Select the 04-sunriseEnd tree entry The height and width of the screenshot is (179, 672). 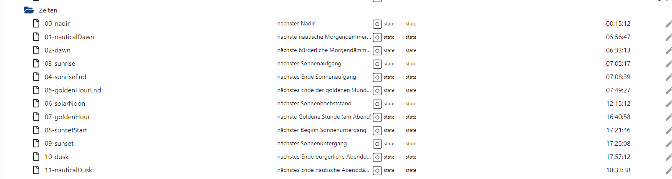click(x=66, y=77)
